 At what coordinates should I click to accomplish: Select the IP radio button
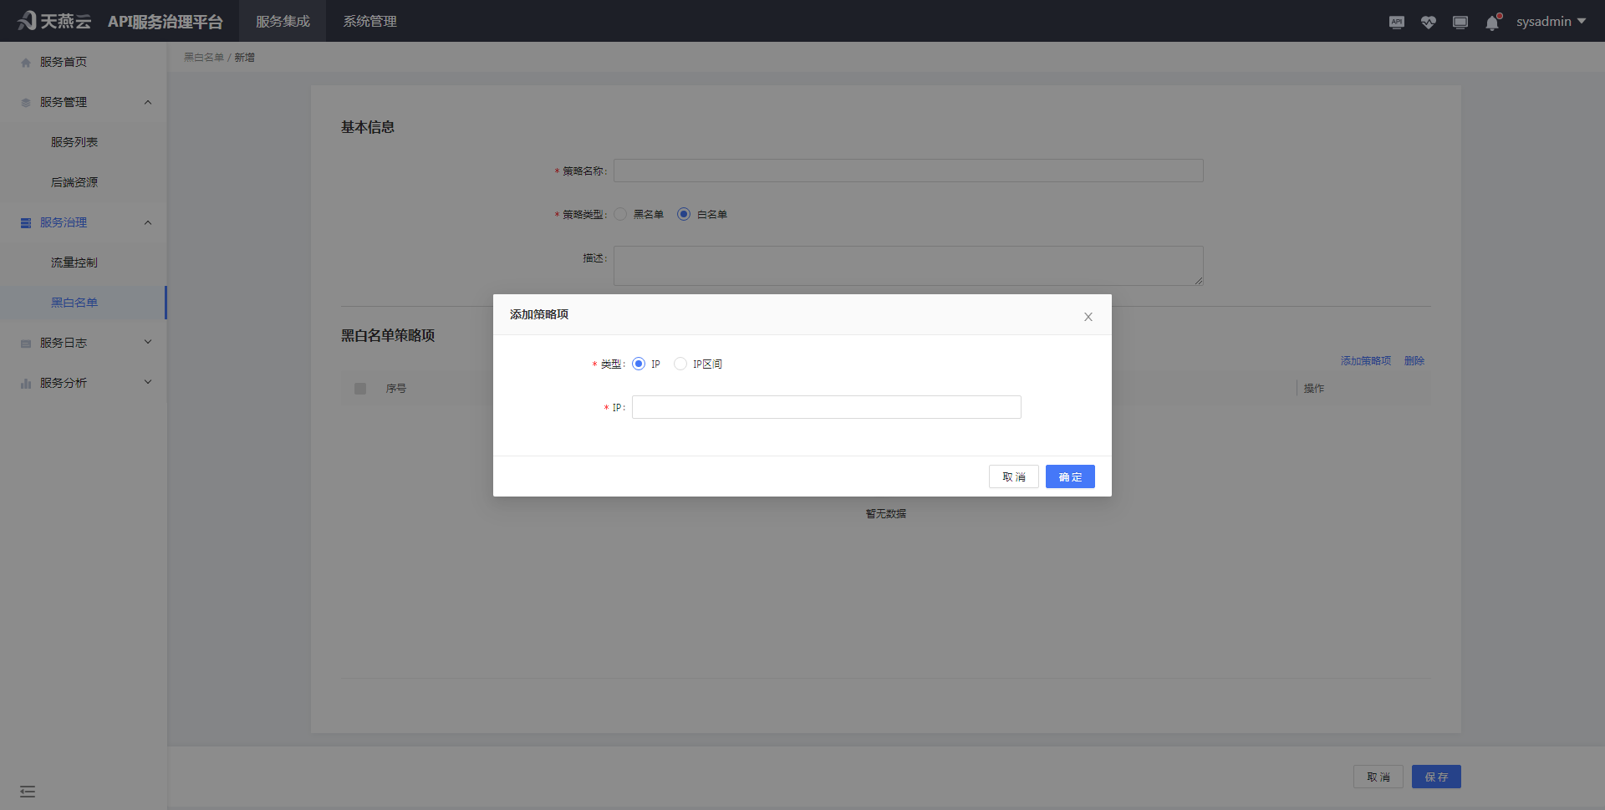pyautogui.click(x=639, y=364)
